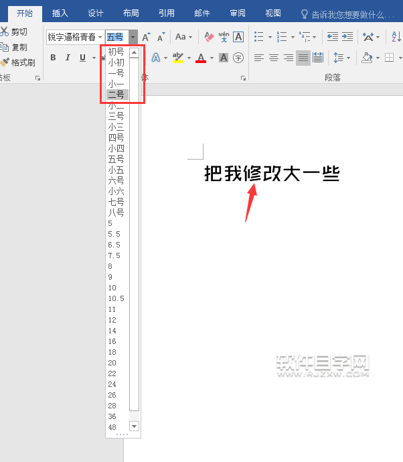Expand highlight color dropdown arrow
This screenshot has height=462, width=403.
point(189,58)
